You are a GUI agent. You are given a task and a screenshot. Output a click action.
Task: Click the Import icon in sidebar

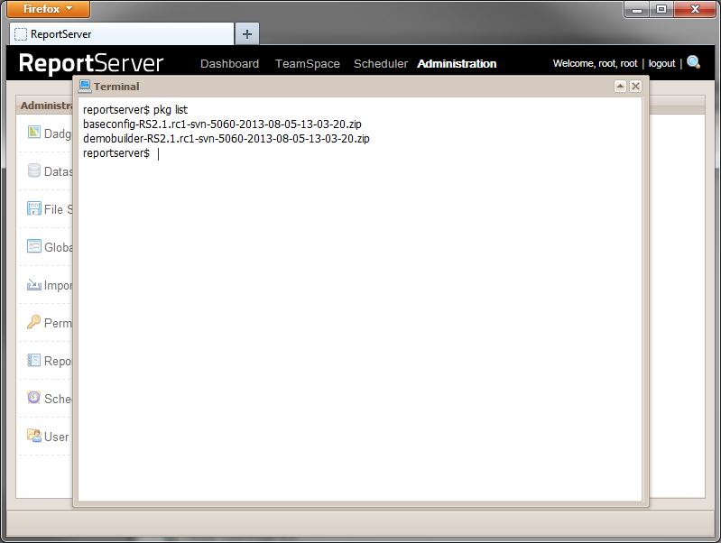[x=34, y=285]
